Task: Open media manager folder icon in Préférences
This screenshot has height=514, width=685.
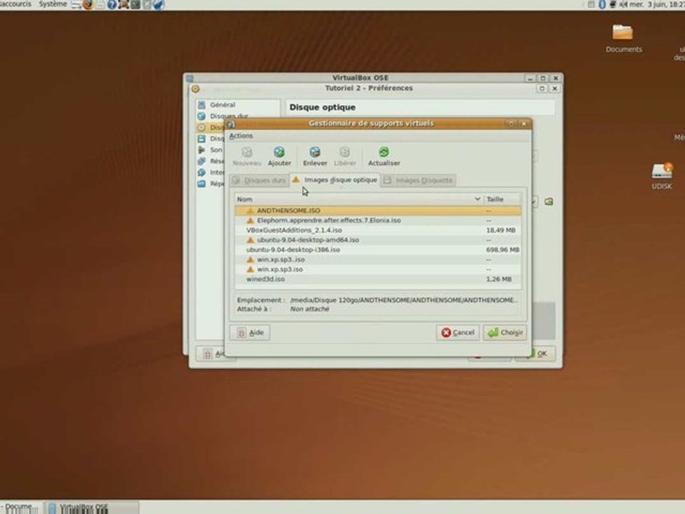Action: coord(549,201)
